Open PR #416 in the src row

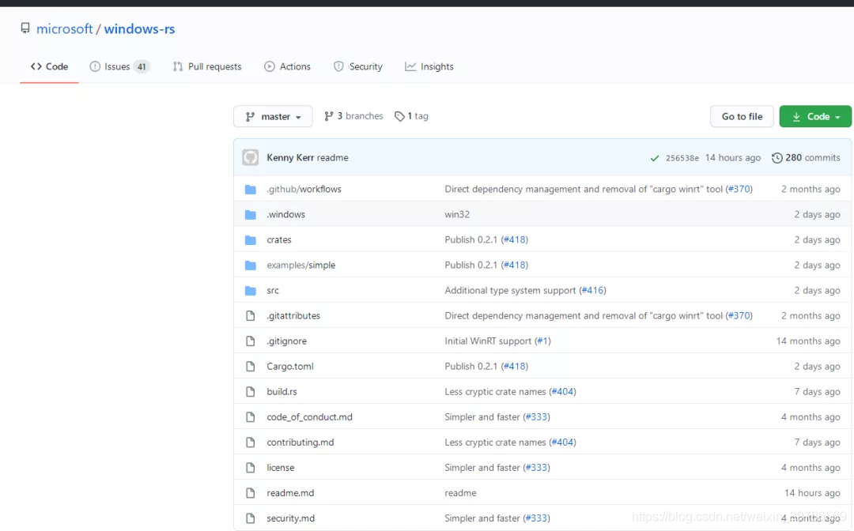592,290
